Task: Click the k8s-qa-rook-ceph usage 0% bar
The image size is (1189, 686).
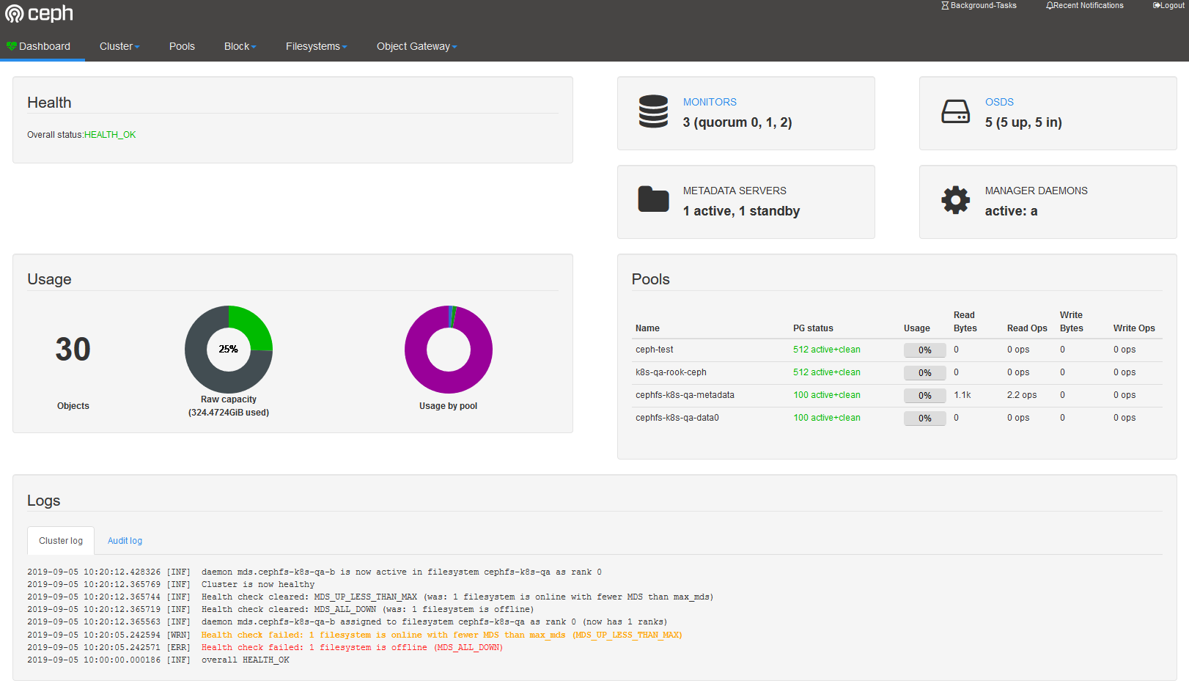Action: pos(925,373)
